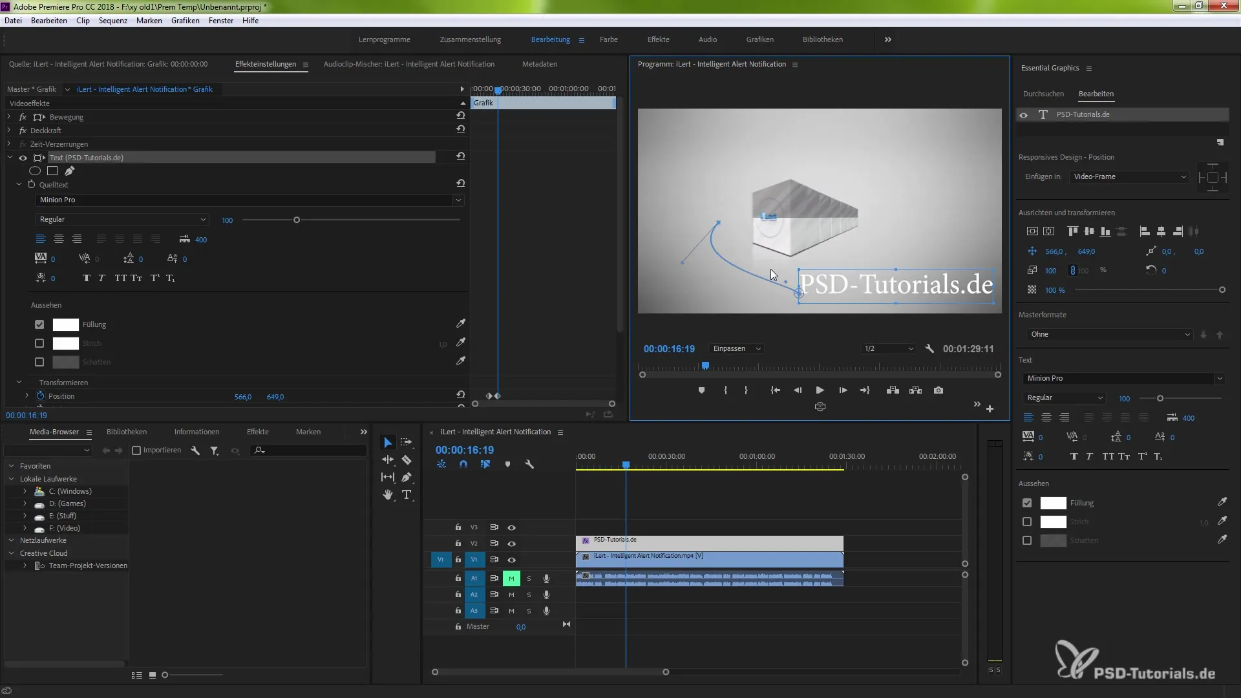Image resolution: width=1241 pixels, height=698 pixels.
Task: Select the Track Select Forward tool
Action: click(x=406, y=443)
